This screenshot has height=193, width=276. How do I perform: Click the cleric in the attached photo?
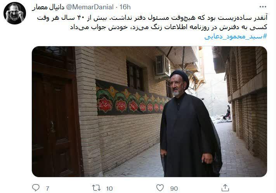point(191,124)
